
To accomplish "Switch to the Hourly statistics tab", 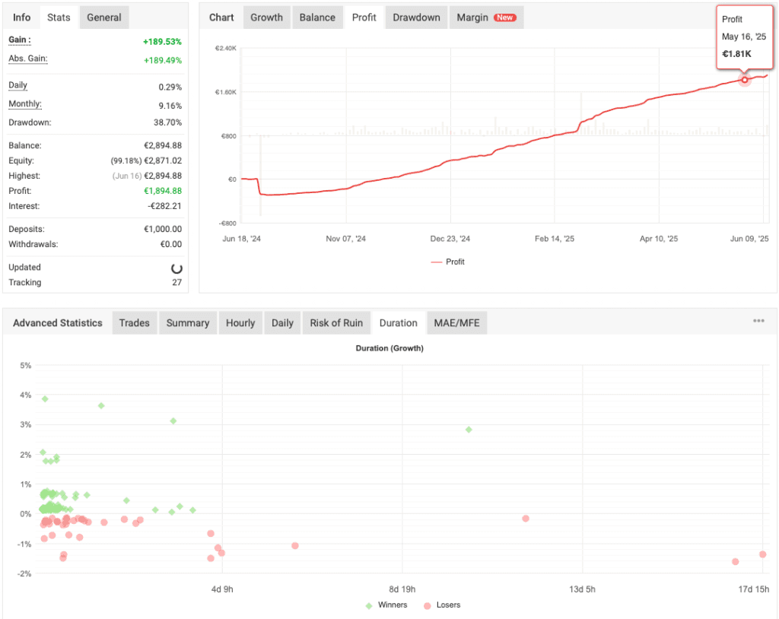I will click(240, 322).
